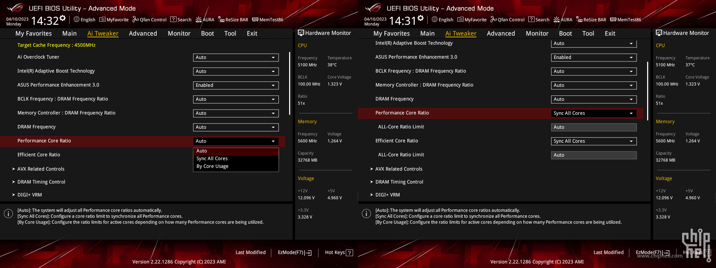The width and height of the screenshot is (716, 268).
Task: Launch MemTest86 from left BIOS toolbar
Action: click(267, 20)
